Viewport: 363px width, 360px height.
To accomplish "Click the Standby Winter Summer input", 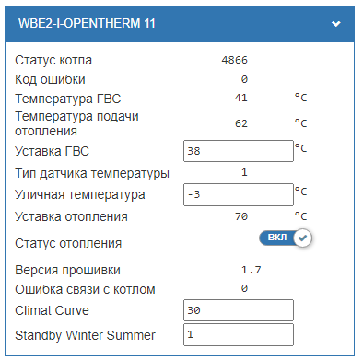I will [x=239, y=334].
